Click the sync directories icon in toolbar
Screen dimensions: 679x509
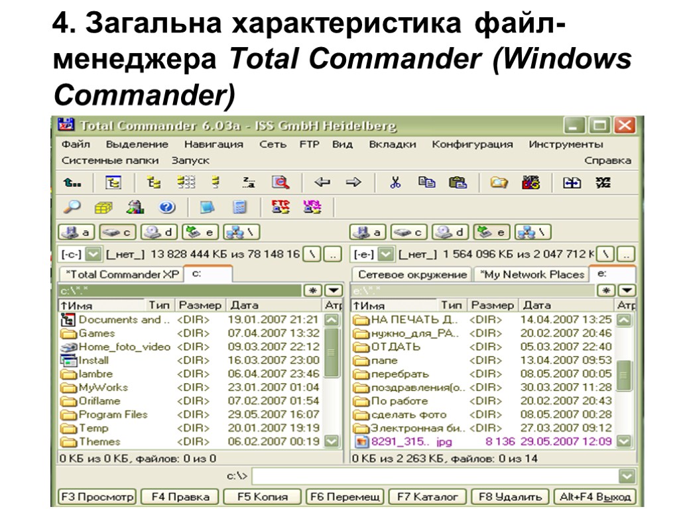[x=572, y=183]
